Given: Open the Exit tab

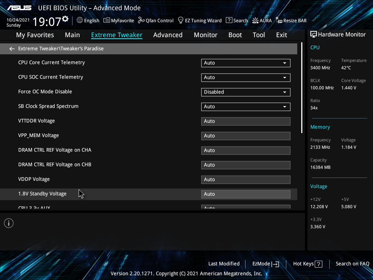Looking at the screenshot, I should click(x=282, y=35).
